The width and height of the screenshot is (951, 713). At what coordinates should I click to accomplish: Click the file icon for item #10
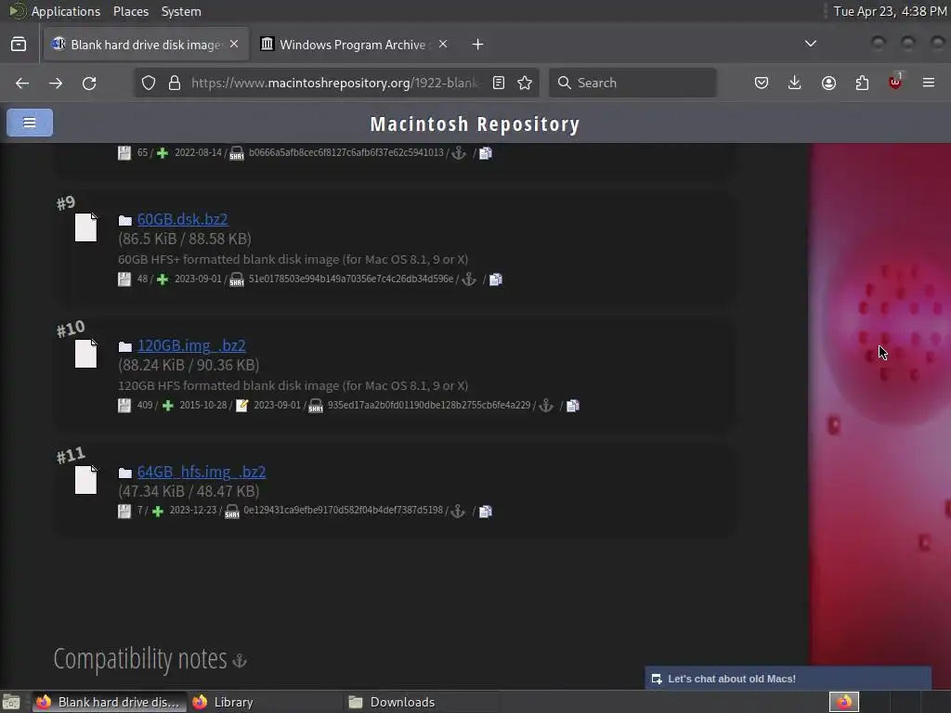click(x=85, y=354)
